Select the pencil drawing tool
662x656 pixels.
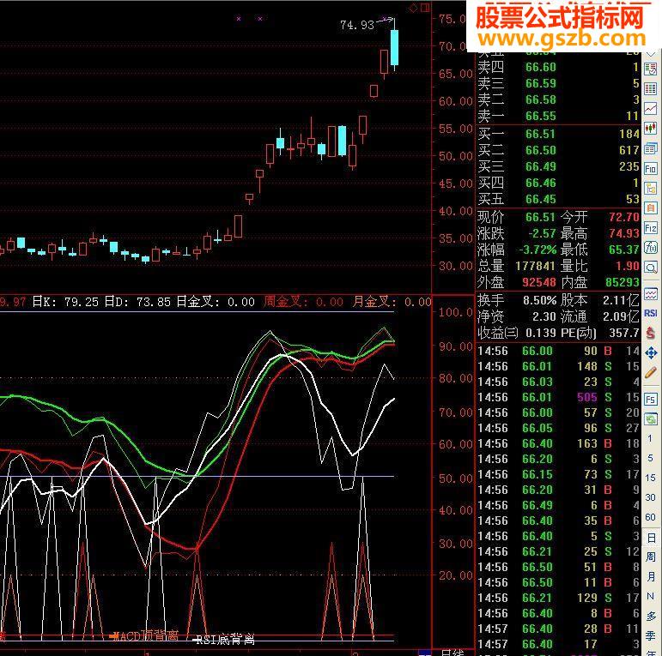(651, 373)
